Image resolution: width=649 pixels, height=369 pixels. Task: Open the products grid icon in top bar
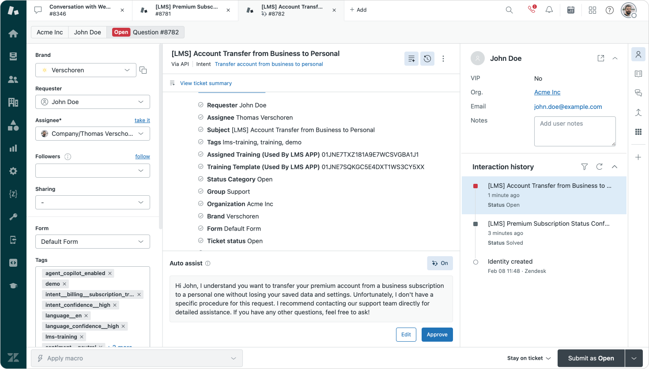(x=592, y=10)
